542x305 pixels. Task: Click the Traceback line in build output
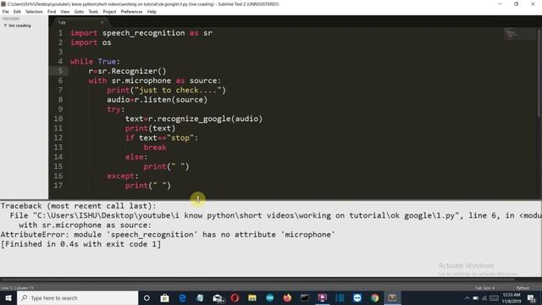pyautogui.click(x=78, y=206)
